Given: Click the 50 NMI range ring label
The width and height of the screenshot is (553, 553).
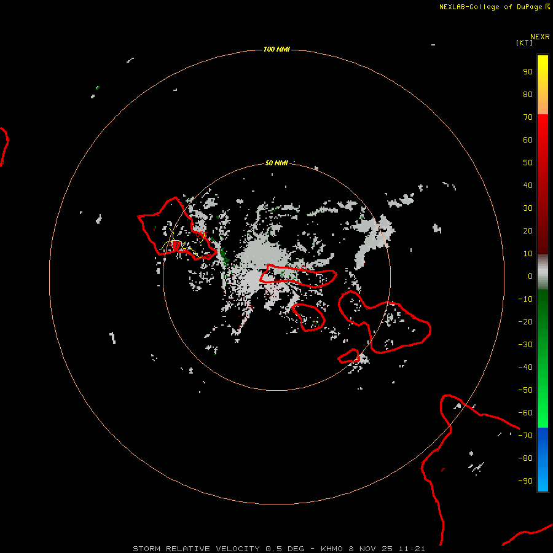Looking at the screenshot, I should (x=276, y=163).
